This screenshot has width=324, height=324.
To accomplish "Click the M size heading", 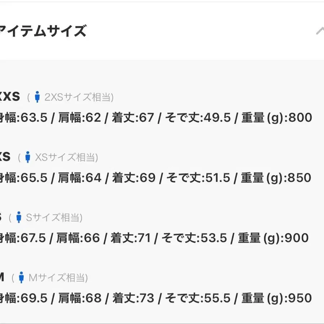I will pyautogui.click(x=2, y=277).
